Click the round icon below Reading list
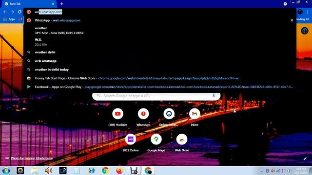312x175 pixels. pyautogui.click(x=304, y=31)
